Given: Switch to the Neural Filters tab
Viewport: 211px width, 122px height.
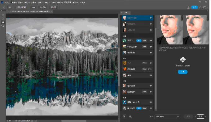Looking at the screenshot, I should click(125, 13).
